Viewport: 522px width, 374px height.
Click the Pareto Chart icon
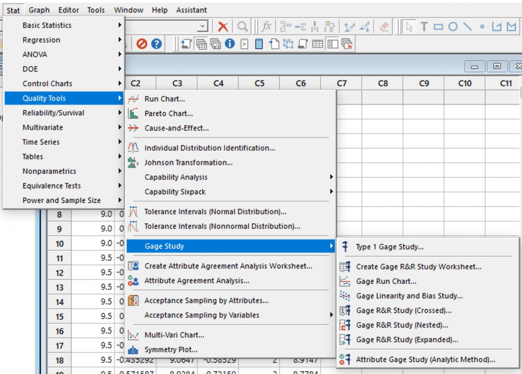(x=133, y=114)
